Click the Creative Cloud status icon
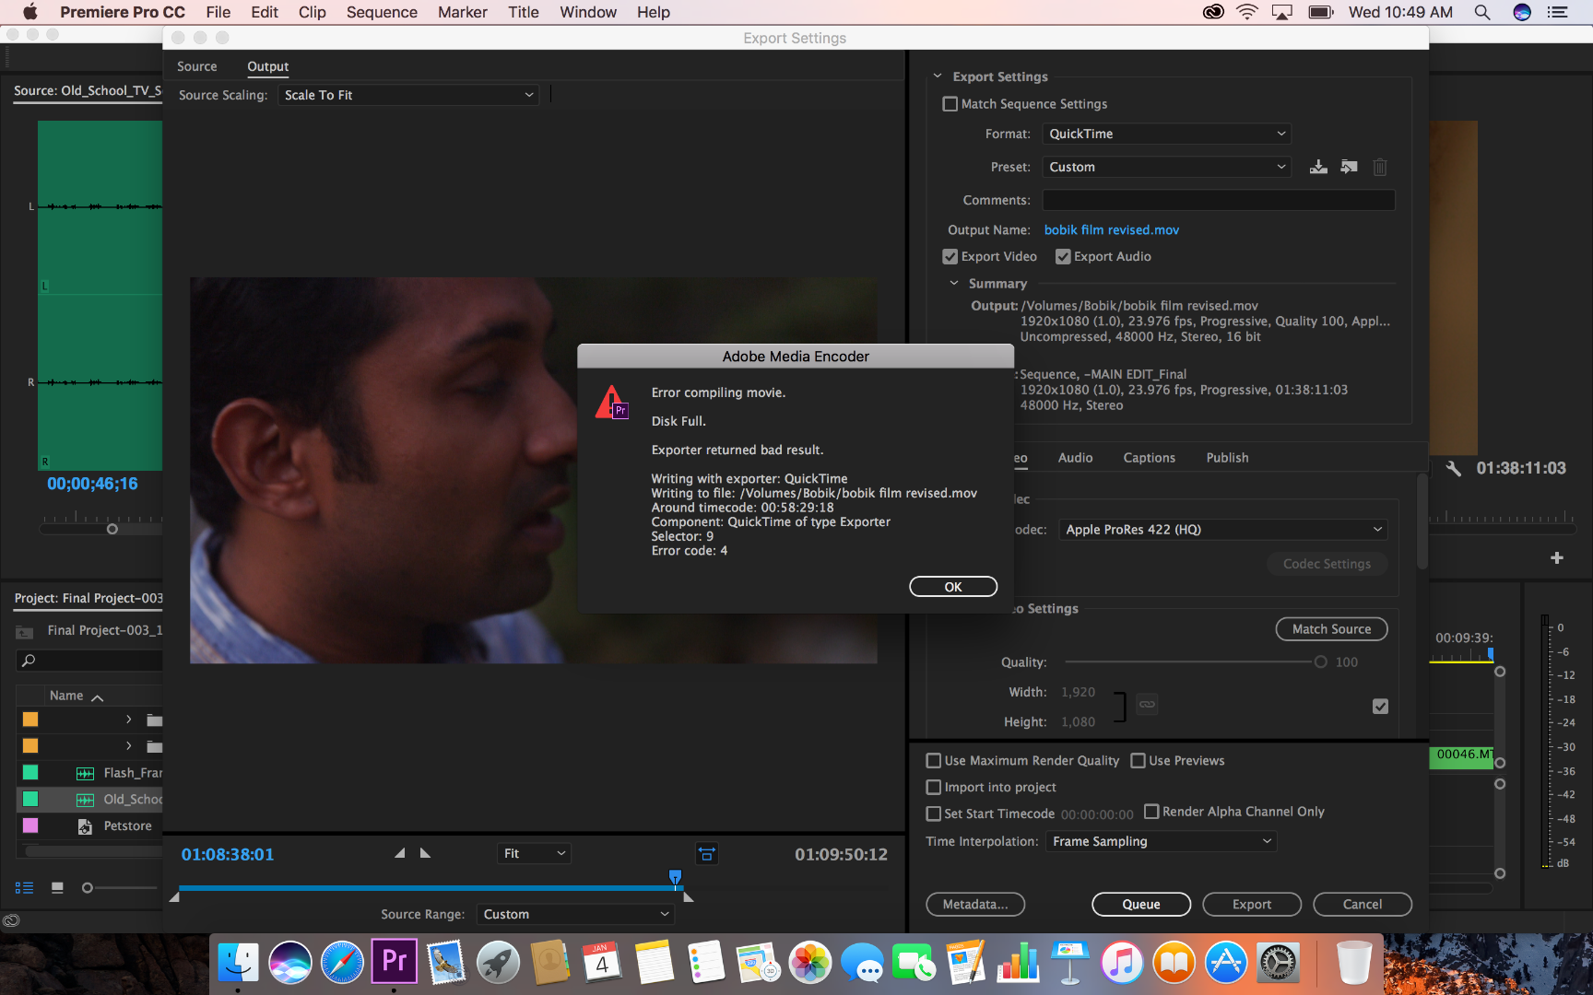The height and width of the screenshot is (995, 1593). (x=11, y=920)
